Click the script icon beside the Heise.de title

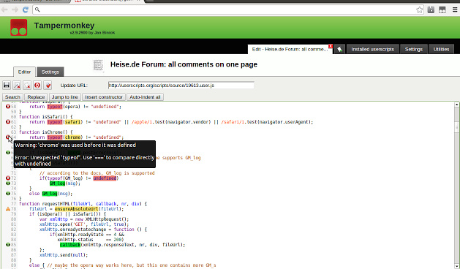(98, 65)
